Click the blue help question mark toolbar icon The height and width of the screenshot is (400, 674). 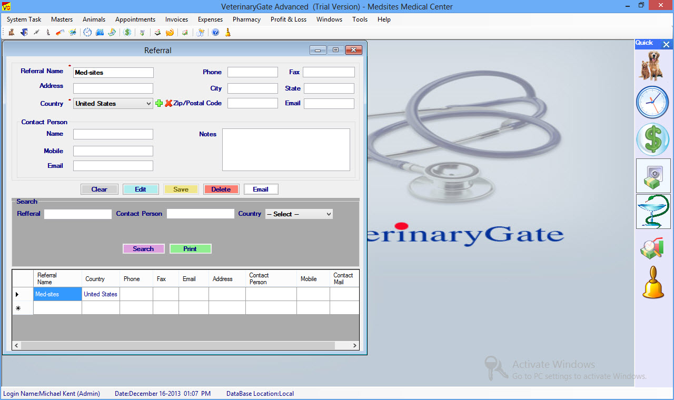tap(215, 33)
